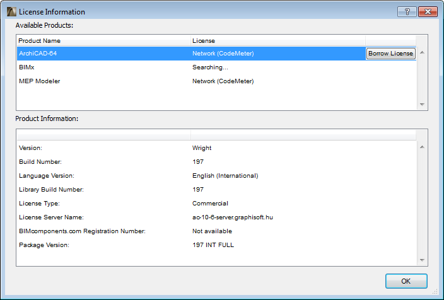The height and width of the screenshot is (300, 444).
Task: Click the License Type Commercial row
Action: [x=214, y=204]
